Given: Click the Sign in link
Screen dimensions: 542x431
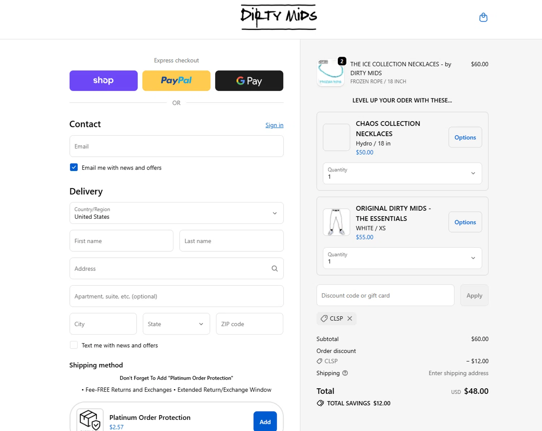Looking at the screenshot, I should click(x=274, y=125).
